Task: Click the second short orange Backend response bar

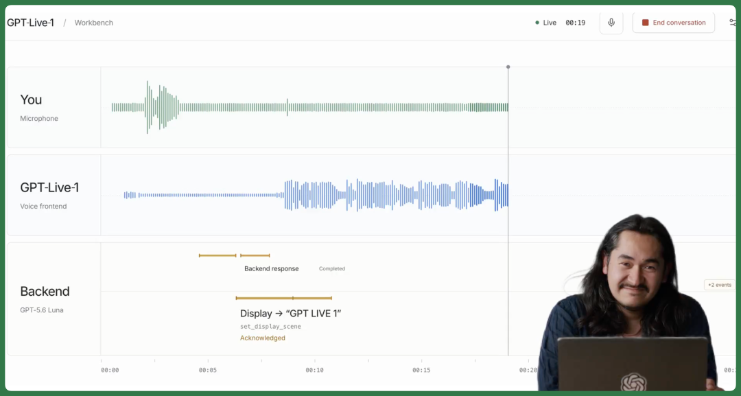Action: tap(255, 256)
